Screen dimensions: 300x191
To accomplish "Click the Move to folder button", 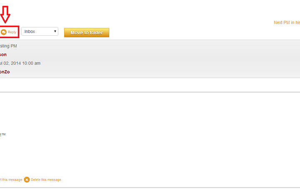I will pos(87,33).
